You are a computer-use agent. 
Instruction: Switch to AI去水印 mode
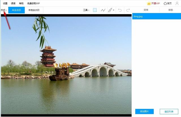click(x=16, y=10)
